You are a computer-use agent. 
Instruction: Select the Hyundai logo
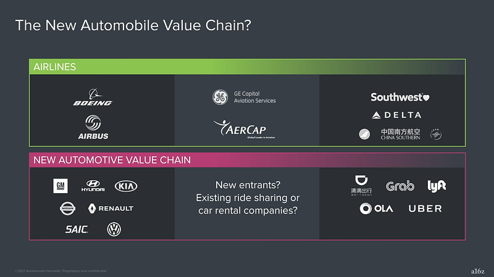93,186
